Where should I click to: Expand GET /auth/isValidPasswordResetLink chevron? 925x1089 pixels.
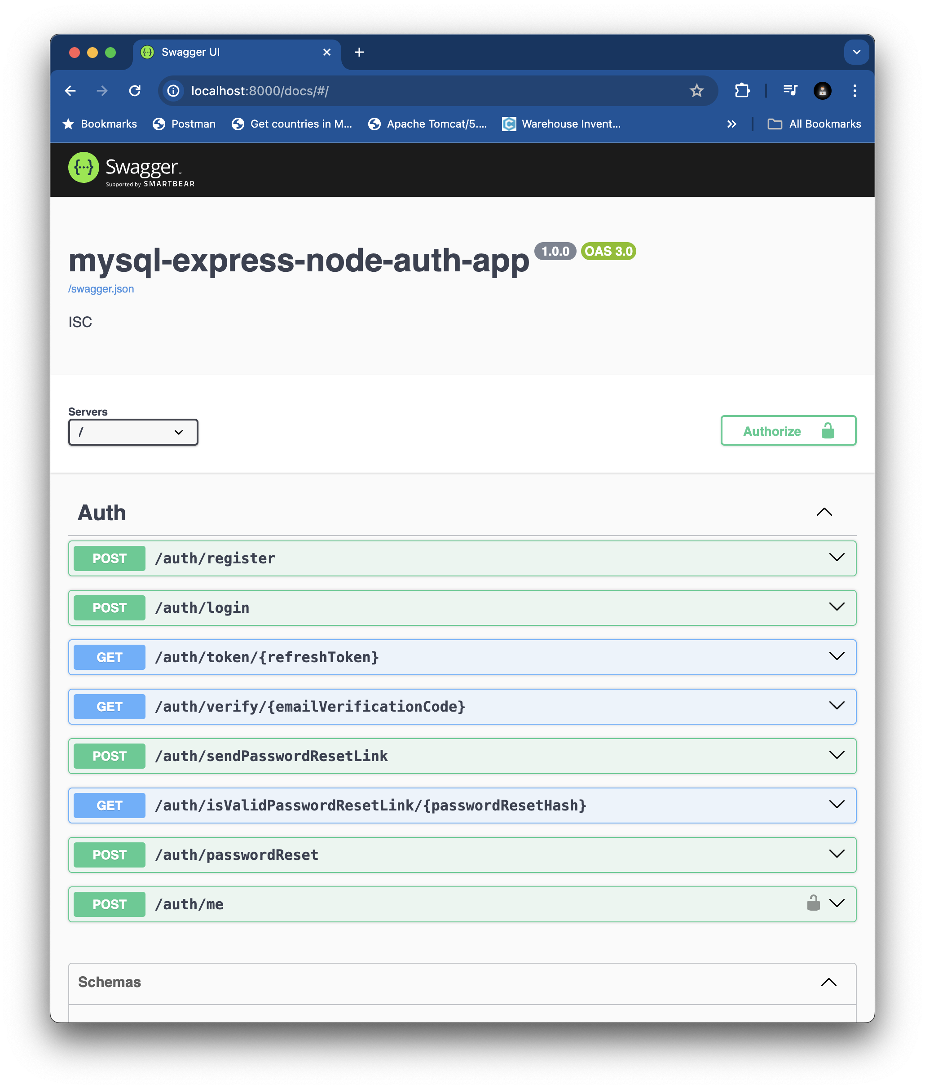(x=837, y=804)
